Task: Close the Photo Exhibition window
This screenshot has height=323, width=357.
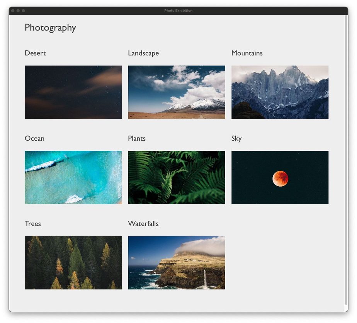Action: click(x=13, y=11)
